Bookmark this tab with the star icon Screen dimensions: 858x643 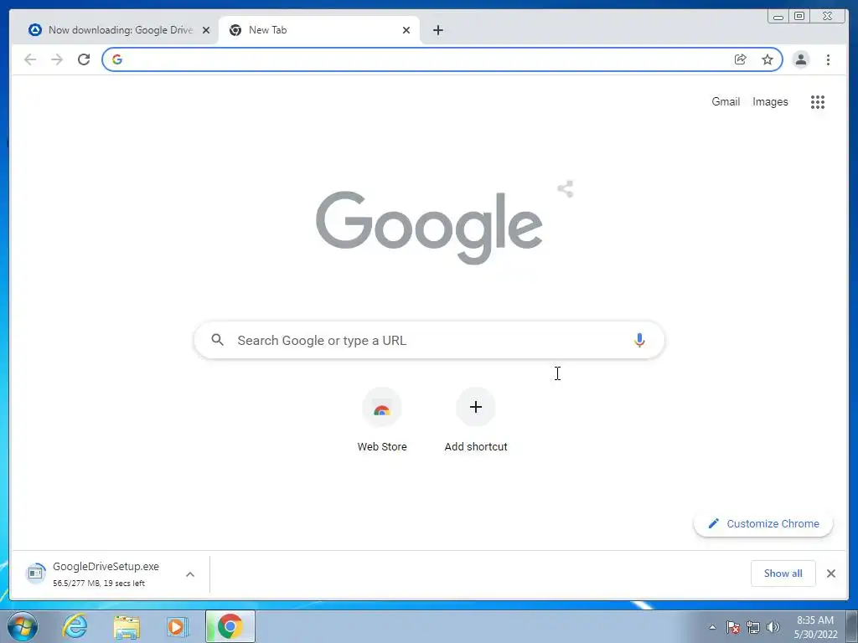pos(768,59)
